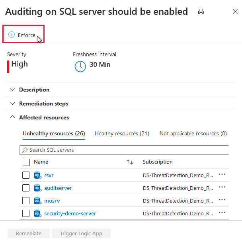Click the Search SQL servers field

tap(124, 150)
